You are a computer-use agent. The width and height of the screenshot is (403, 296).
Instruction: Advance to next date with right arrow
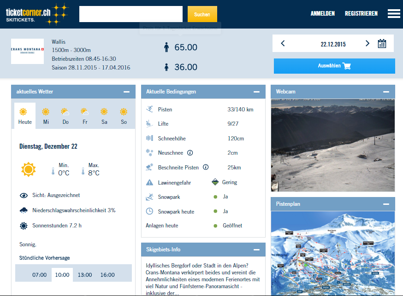click(x=367, y=44)
